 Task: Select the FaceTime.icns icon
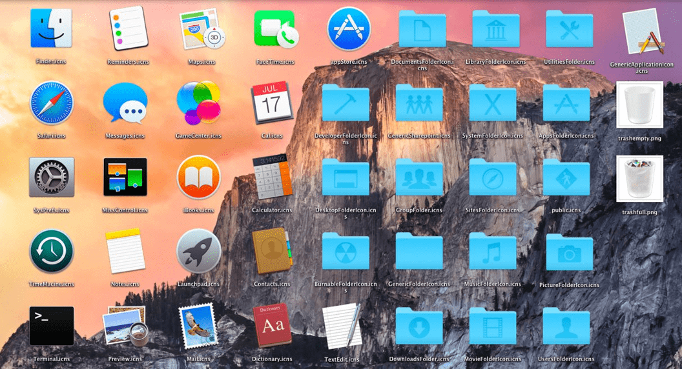[276, 30]
